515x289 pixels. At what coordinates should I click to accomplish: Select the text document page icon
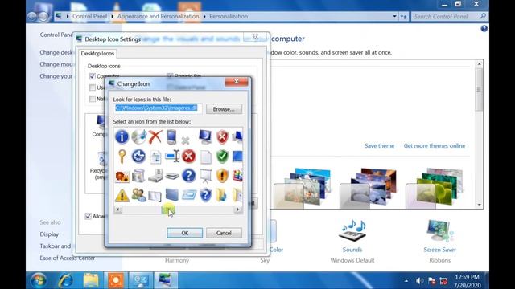[x=155, y=157]
